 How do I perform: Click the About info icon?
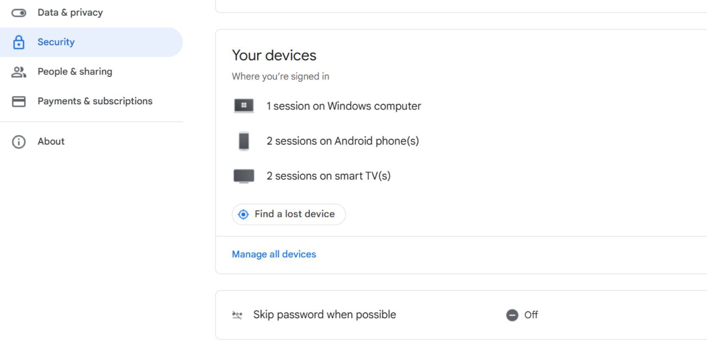(x=19, y=142)
